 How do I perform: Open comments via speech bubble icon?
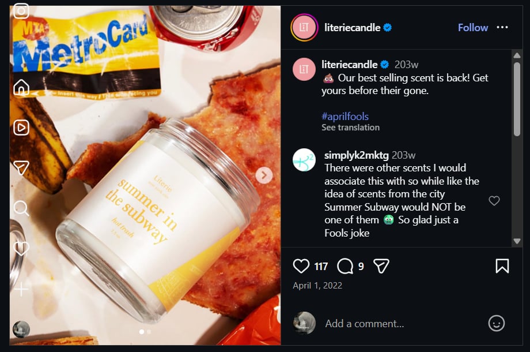[x=345, y=265]
